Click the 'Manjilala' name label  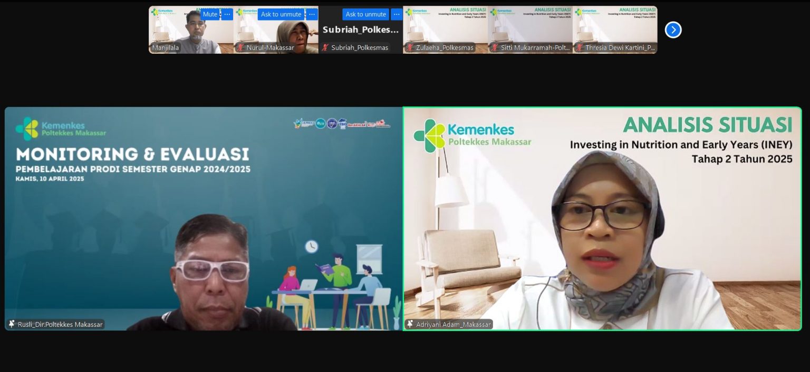(x=166, y=48)
